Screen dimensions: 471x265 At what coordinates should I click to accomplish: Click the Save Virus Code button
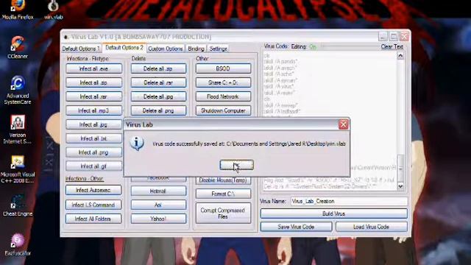[x=296, y=227]
